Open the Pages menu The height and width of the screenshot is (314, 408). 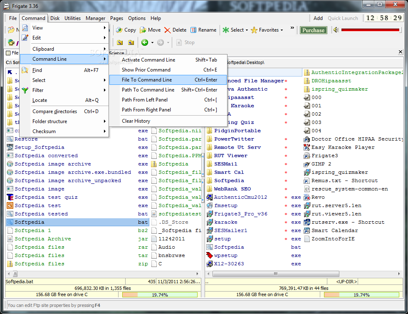pyautogui.click(x=116, y=18)
